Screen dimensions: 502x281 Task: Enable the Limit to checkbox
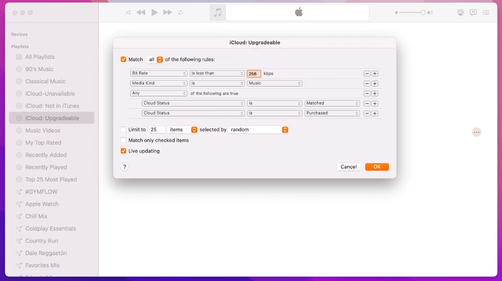click(x=123, y=130)
